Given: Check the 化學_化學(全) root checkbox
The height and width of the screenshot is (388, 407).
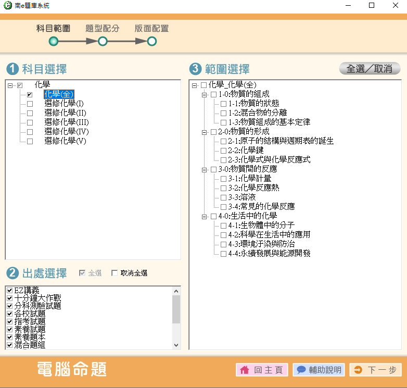Looking at the screenshot, I should pos(203,85).
